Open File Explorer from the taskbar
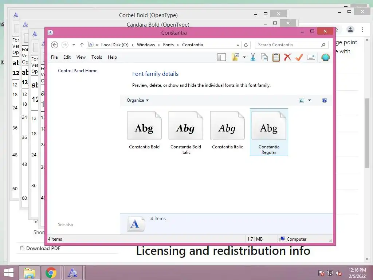 [30, 273]
